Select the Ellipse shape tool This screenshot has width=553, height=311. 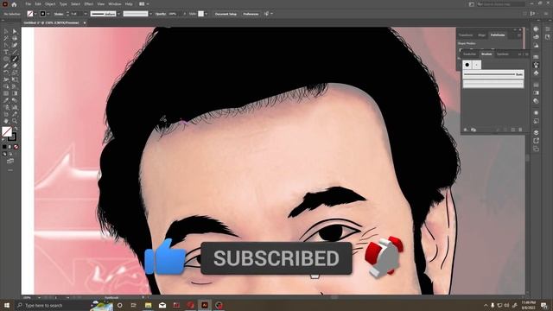6,59
